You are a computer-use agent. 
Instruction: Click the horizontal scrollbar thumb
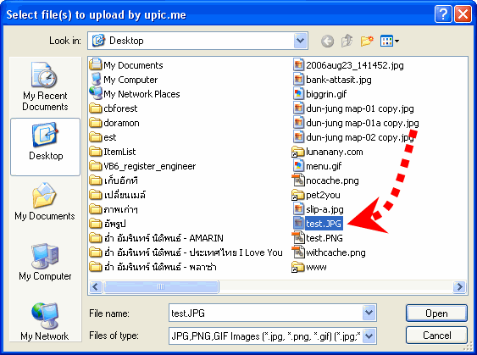[x=161, y=286]
